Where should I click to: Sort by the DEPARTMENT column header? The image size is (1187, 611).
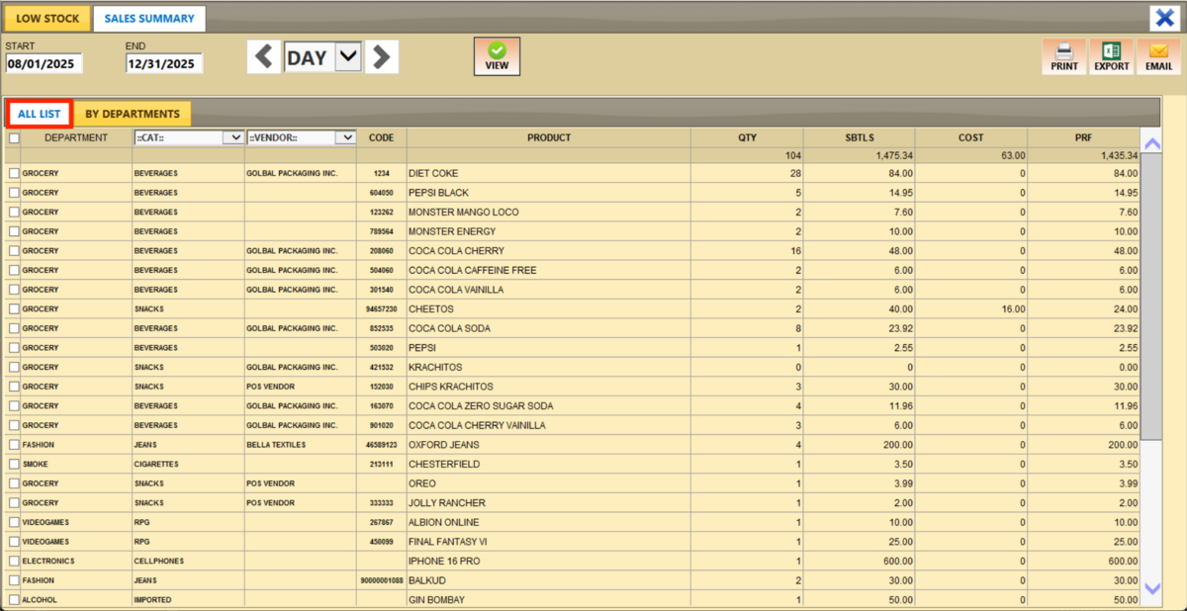click(x=76, y=137)
